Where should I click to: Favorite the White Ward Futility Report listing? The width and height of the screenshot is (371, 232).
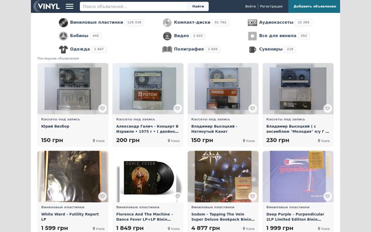(103, 196)
